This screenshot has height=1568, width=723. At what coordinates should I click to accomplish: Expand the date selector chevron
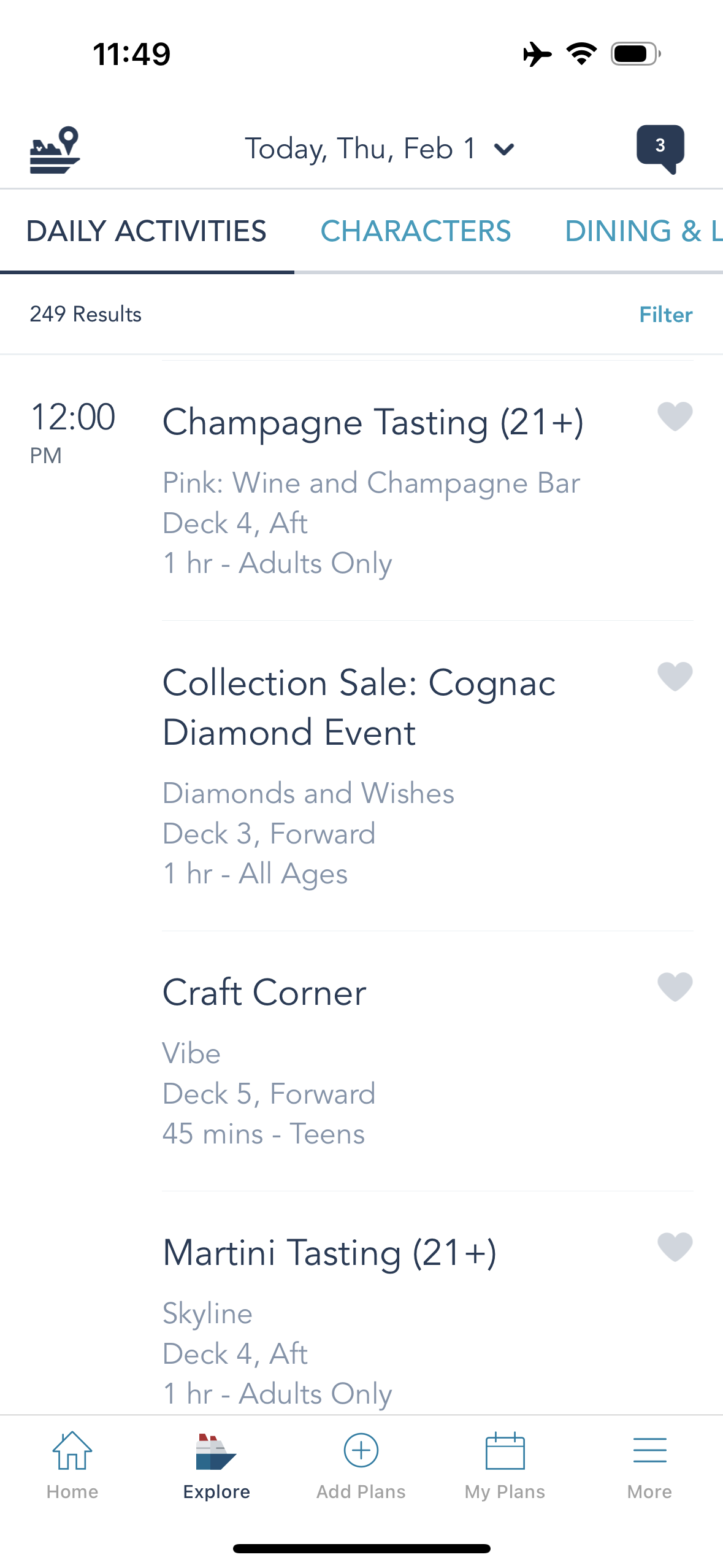click(504, 149)
